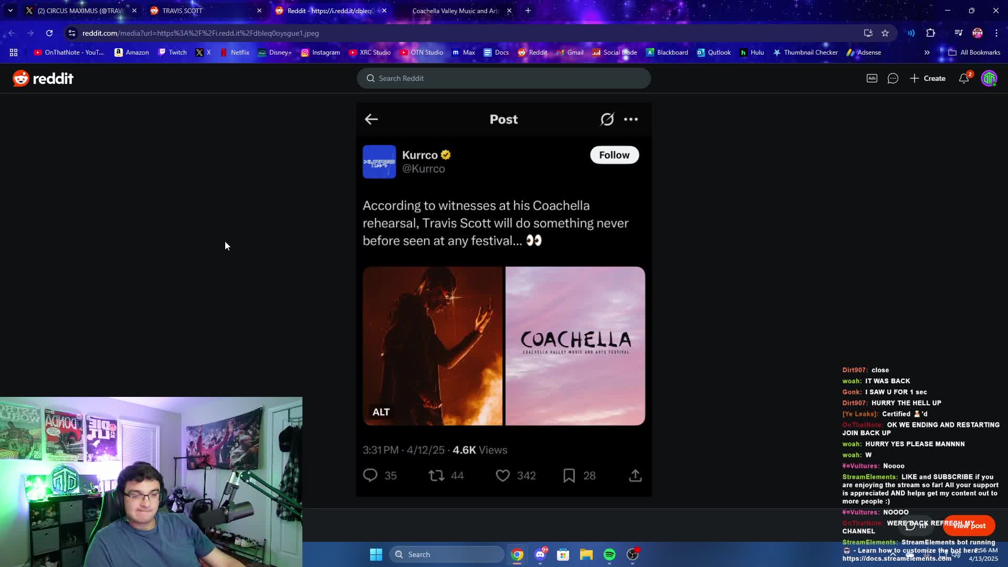Screen dimensions: 1008x567
Task: Open the OnThatNote YouTube bookmark
Action: [69, 52]
